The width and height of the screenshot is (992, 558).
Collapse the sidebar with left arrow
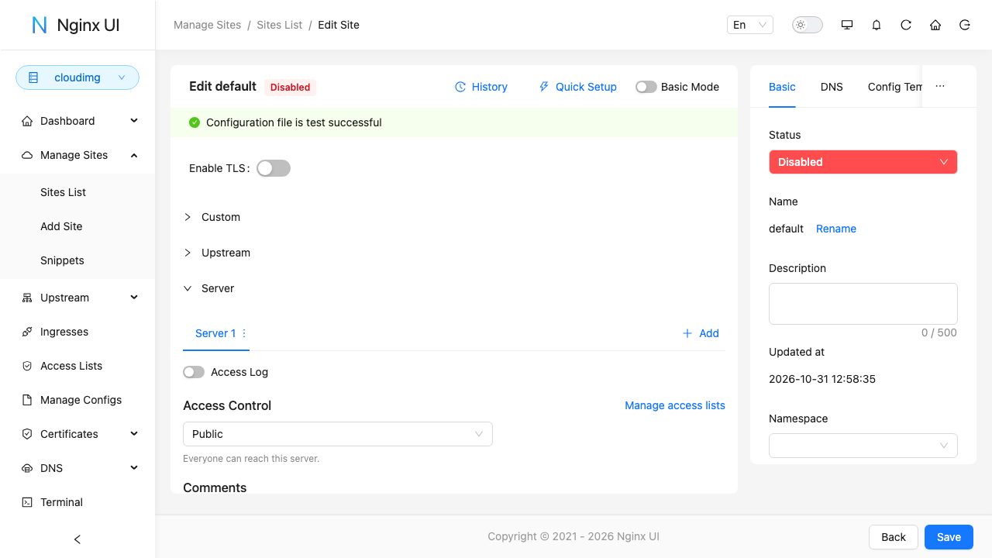click(x=77, y=539)
